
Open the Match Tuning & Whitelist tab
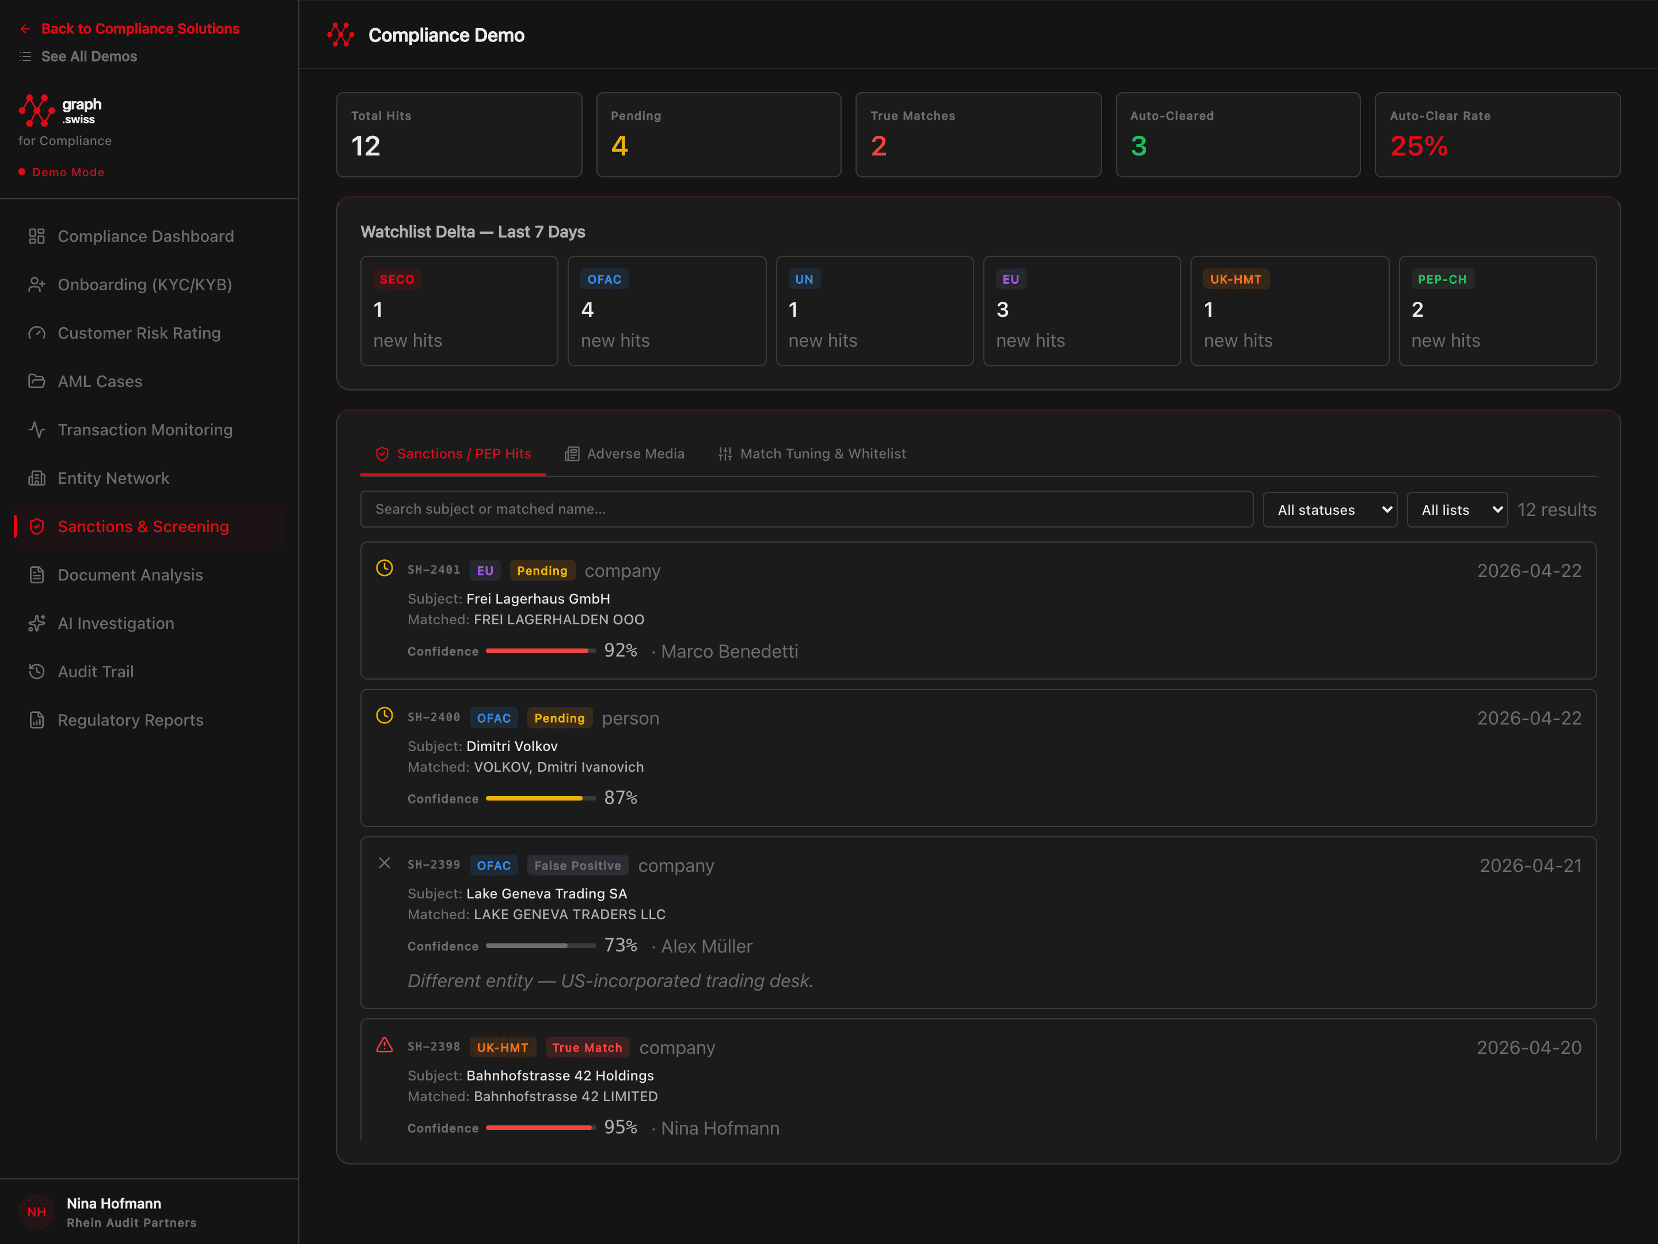[812, 454]
